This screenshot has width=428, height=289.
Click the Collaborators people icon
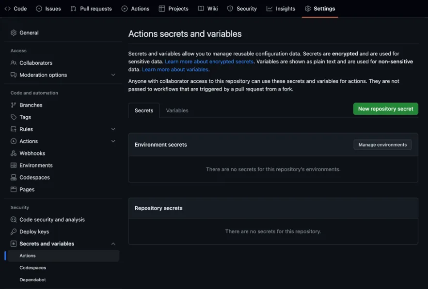pos(14,63)
